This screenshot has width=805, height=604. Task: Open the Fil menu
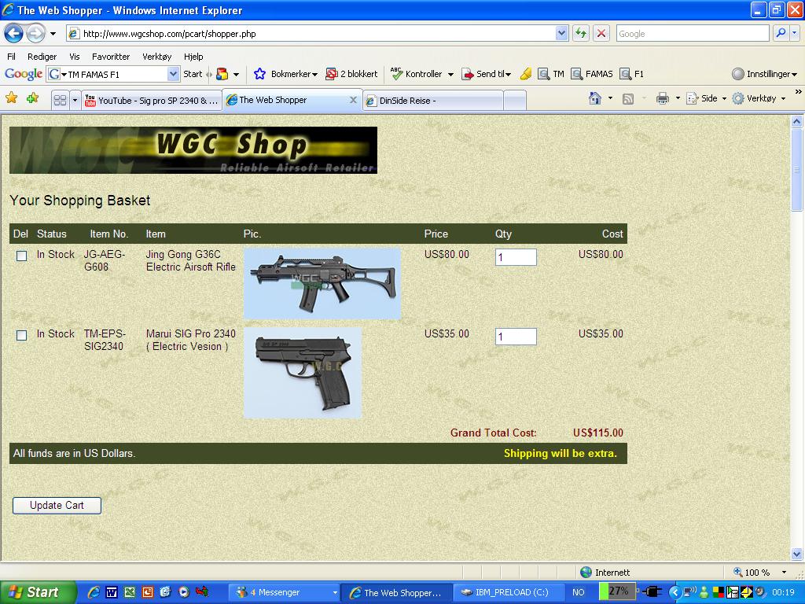[11, 57]
